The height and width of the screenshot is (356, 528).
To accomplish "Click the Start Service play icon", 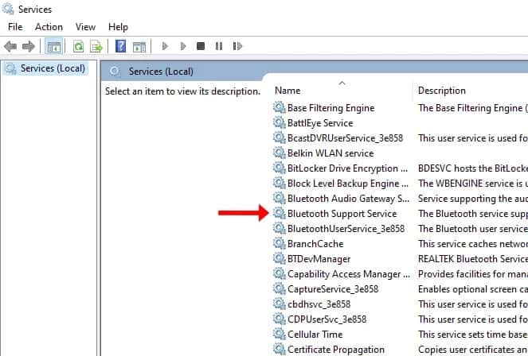I will [x=165, y=46].
